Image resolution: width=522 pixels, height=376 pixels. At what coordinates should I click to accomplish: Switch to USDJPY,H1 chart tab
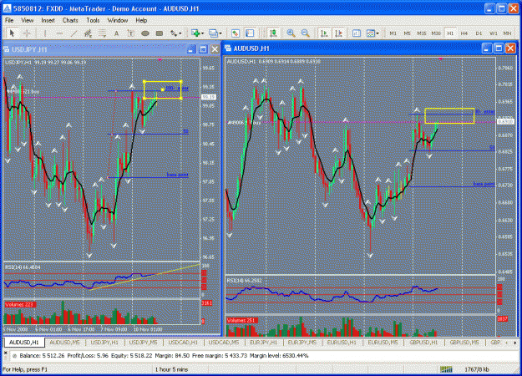pos(104,343)
